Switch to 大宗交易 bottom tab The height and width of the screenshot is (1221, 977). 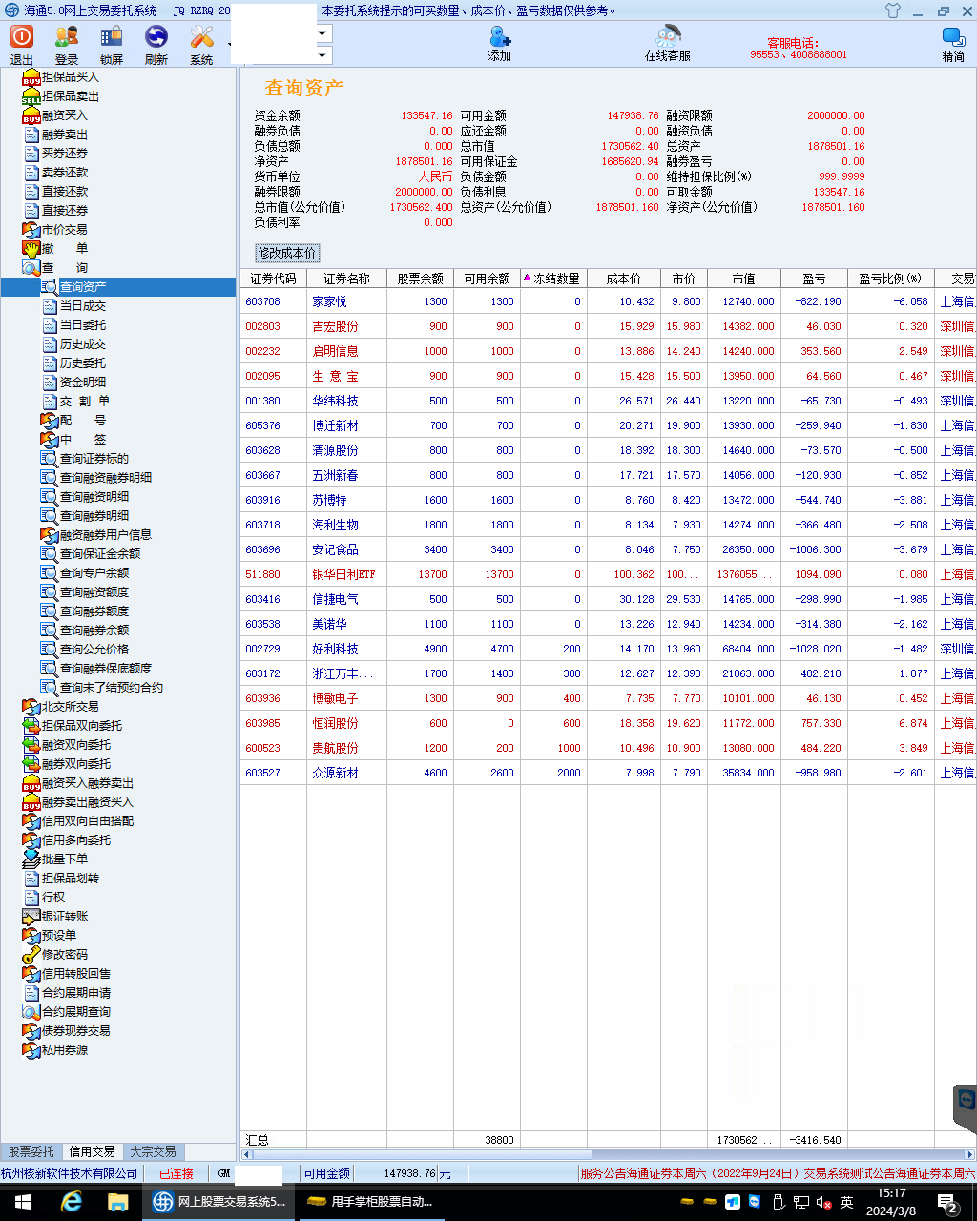tap(153, 1151)
